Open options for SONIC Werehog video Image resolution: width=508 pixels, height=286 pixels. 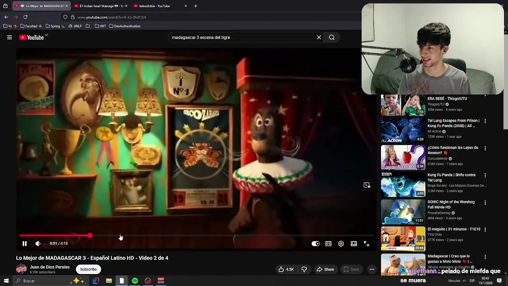point(485,203)
